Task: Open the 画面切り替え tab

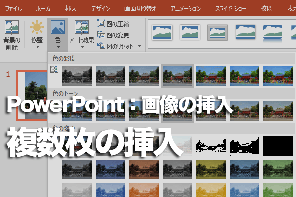Action: [140, 8]
